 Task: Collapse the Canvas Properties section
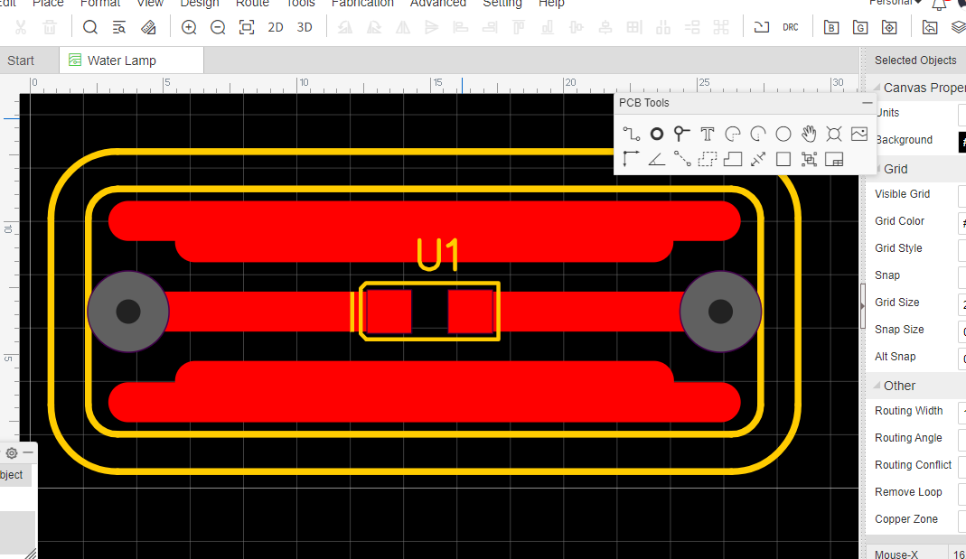point(877,88)
